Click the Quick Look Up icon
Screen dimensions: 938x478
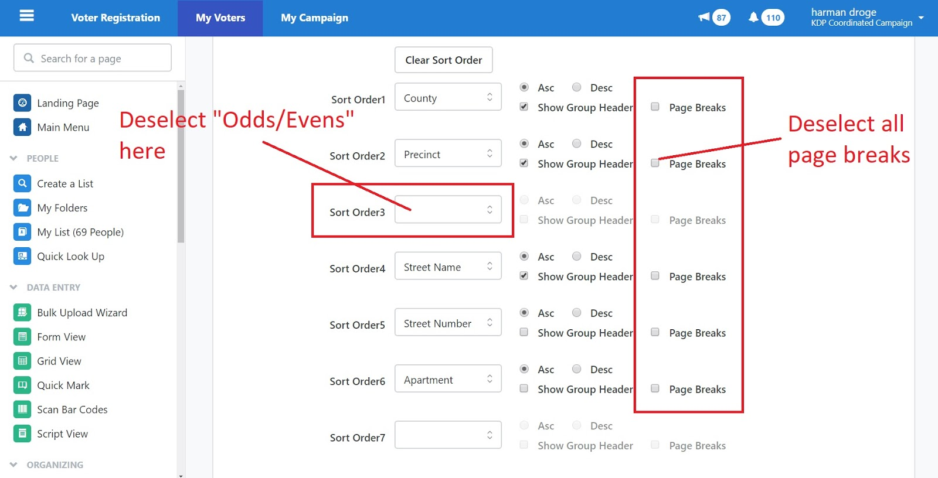point(22,256)
